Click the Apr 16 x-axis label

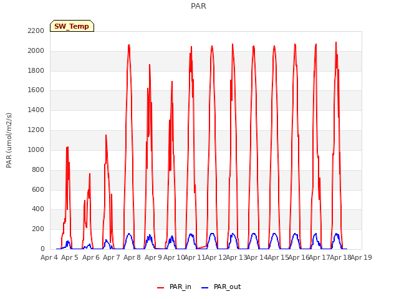click(x=299, y=257)
